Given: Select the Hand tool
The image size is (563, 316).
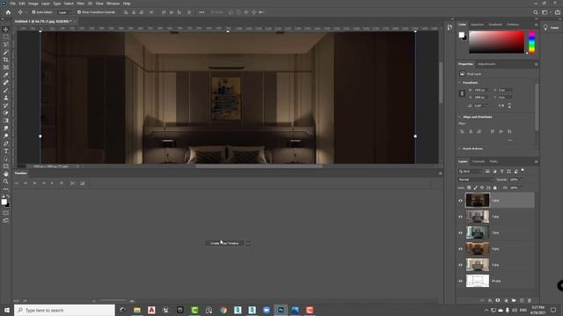Looking at the screenshot, I should [x=6, y=174].
